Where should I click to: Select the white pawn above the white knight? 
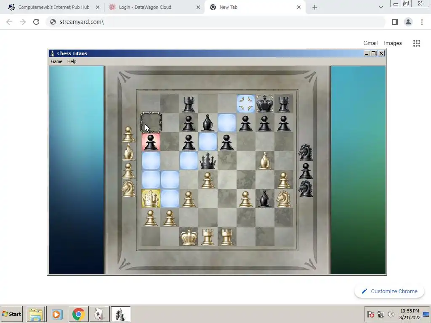pos(283,180)
